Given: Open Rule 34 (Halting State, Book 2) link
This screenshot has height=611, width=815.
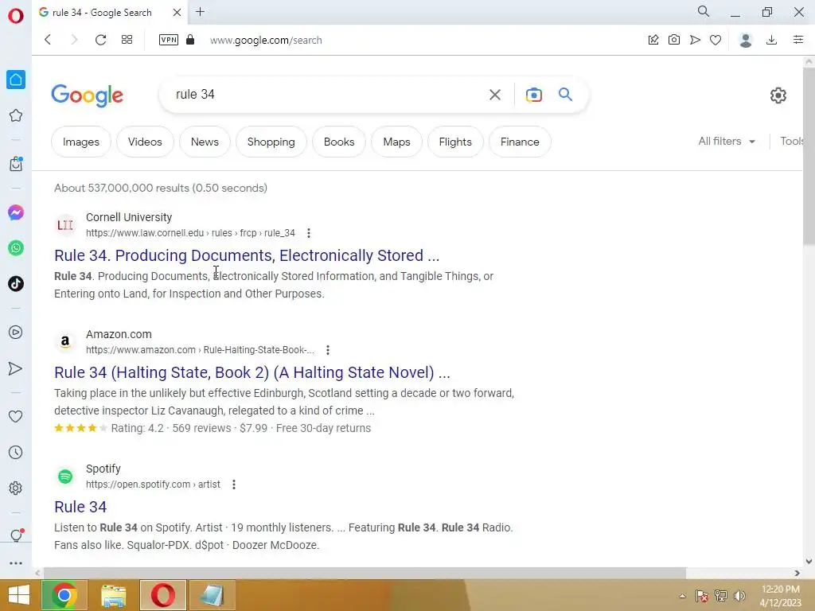Looking at the screenshot, I should [x=252, y=372].
